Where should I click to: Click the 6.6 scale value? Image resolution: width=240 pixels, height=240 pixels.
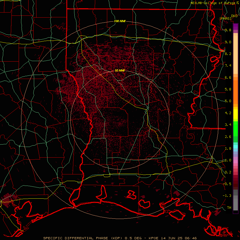coord(228,77)
